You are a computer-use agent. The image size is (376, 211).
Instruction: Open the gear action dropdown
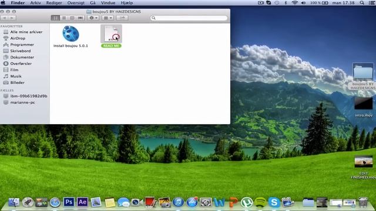(93, 18)
